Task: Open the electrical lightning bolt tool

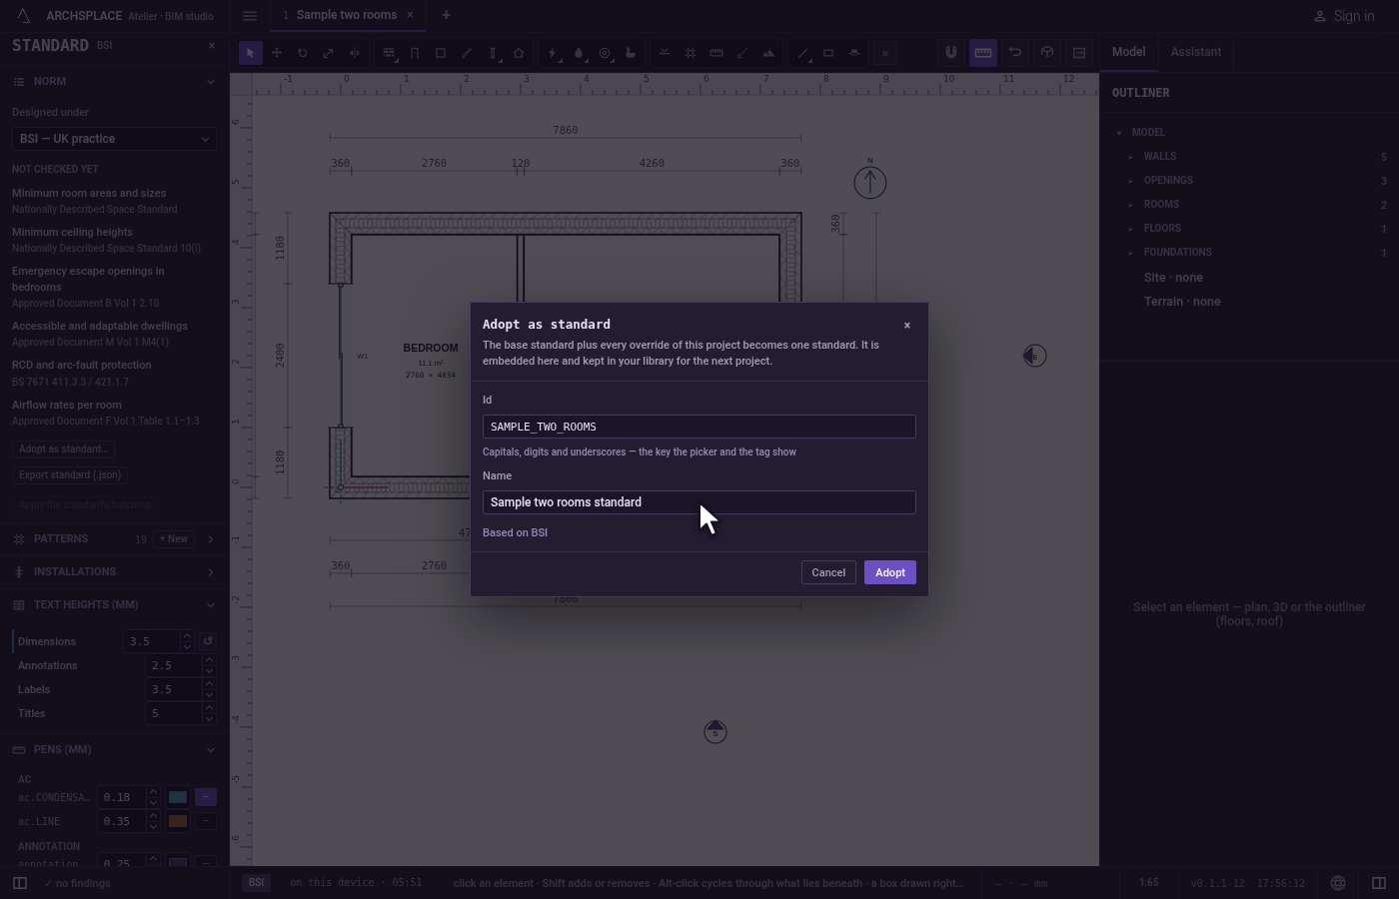Action: (x=553, y=53)
